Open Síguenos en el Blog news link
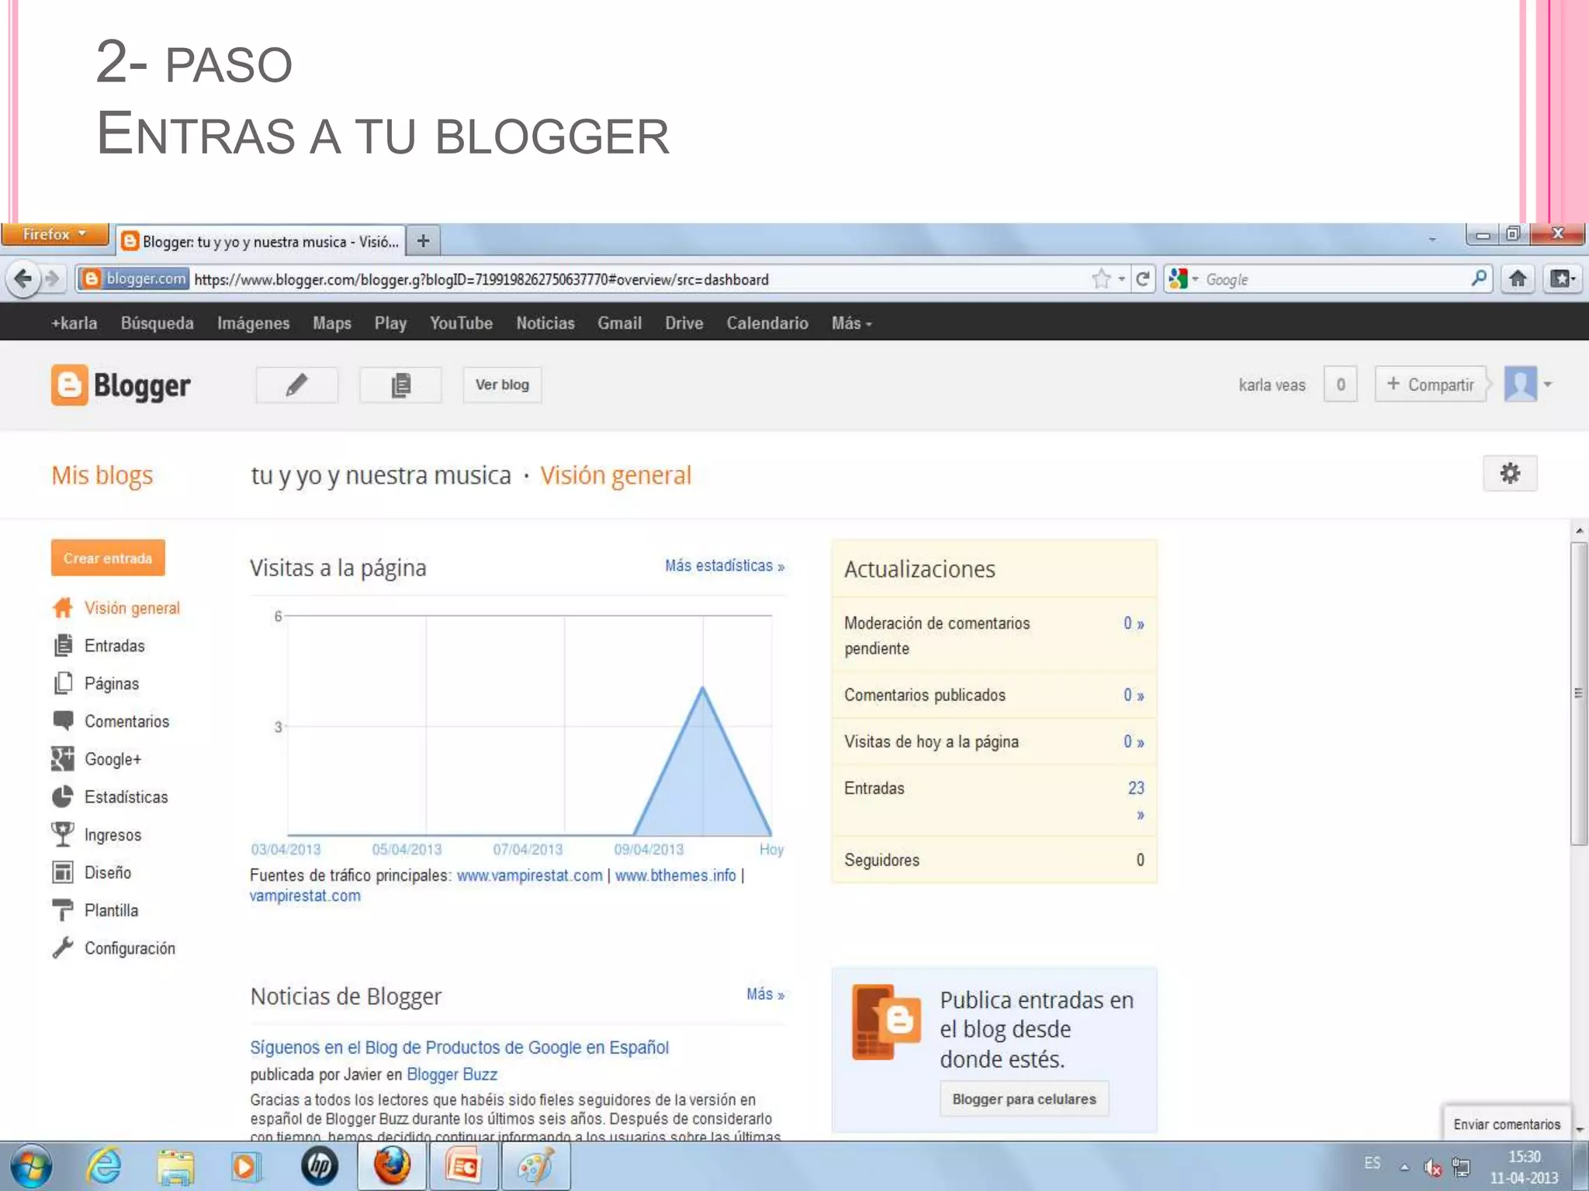1589x1191 pixels. click(459, 1048)
